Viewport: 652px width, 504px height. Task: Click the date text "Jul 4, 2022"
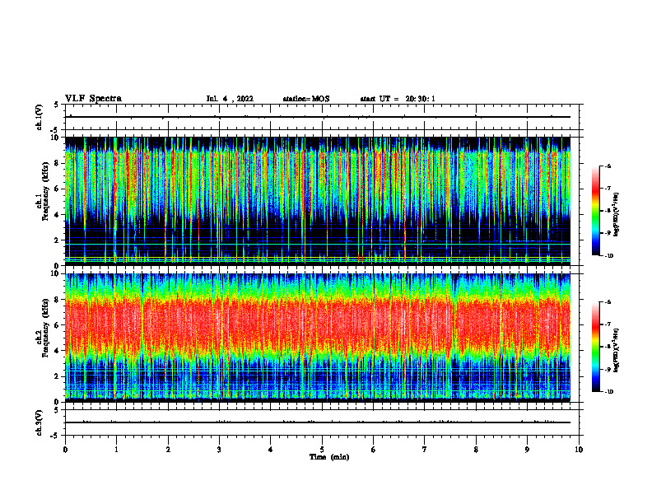pos(230,99)
